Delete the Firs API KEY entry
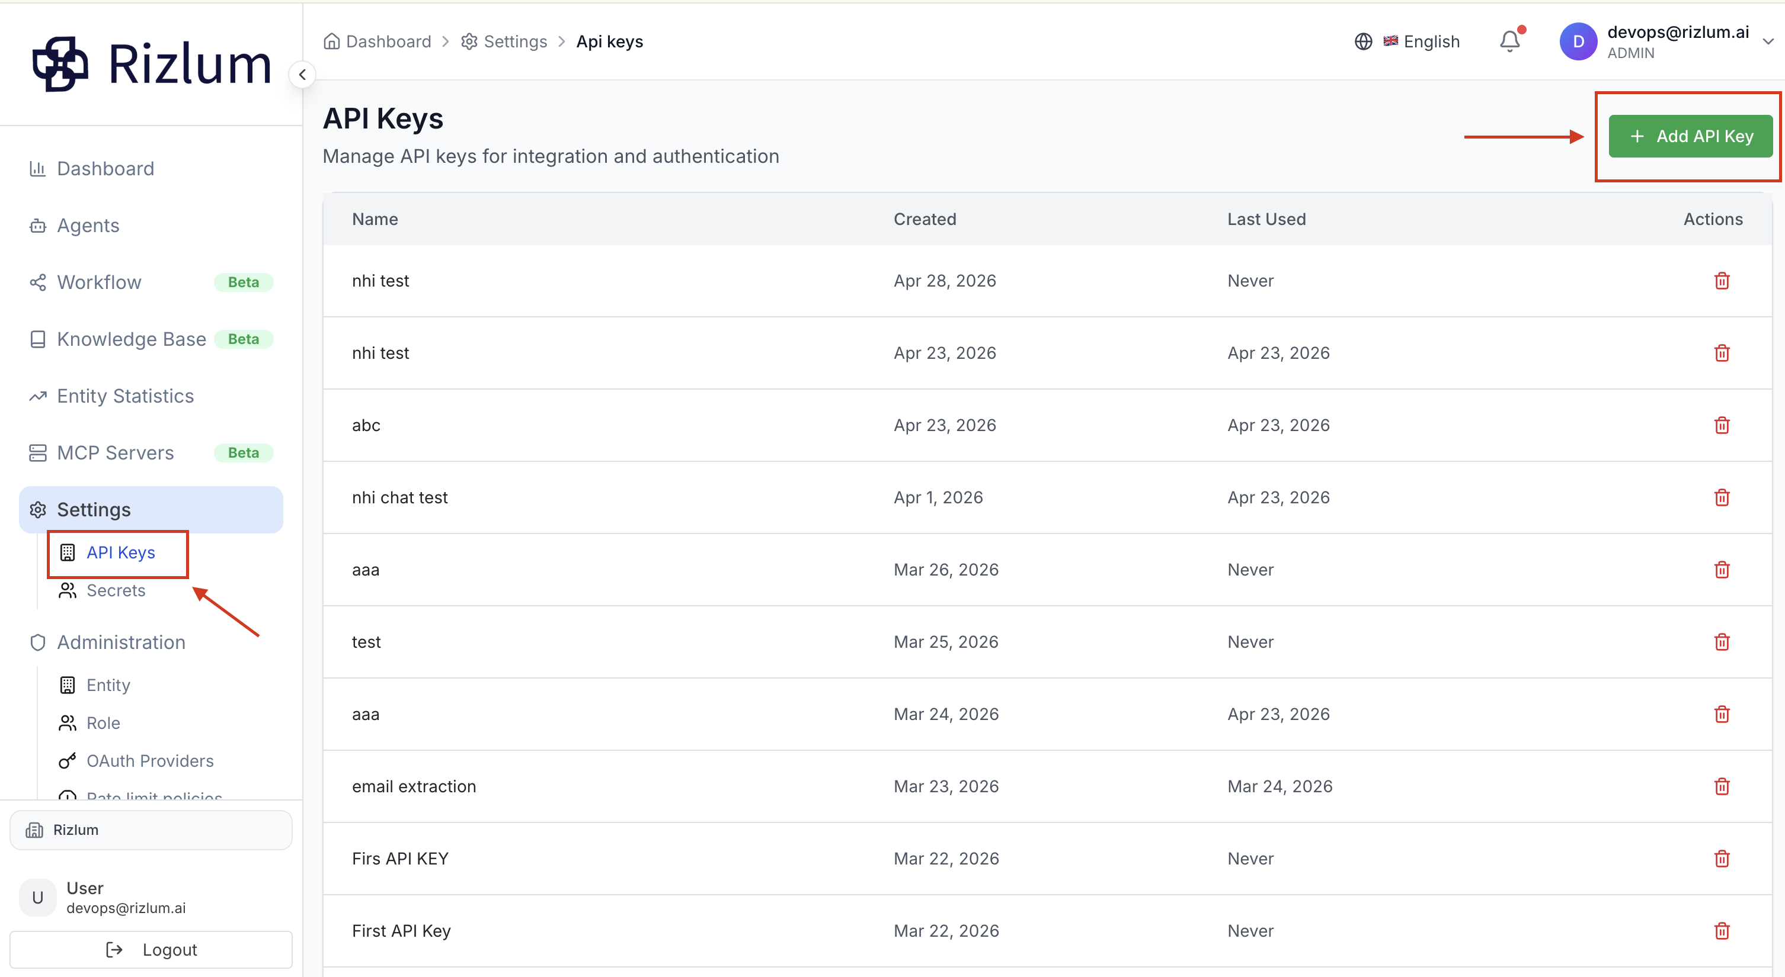 pyautogui.click(x=1721, y=859)
